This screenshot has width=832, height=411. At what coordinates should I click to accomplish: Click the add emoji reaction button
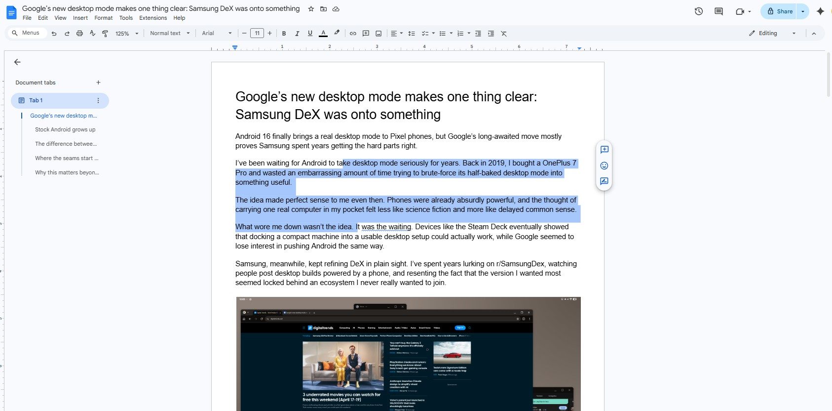point(604,165)
